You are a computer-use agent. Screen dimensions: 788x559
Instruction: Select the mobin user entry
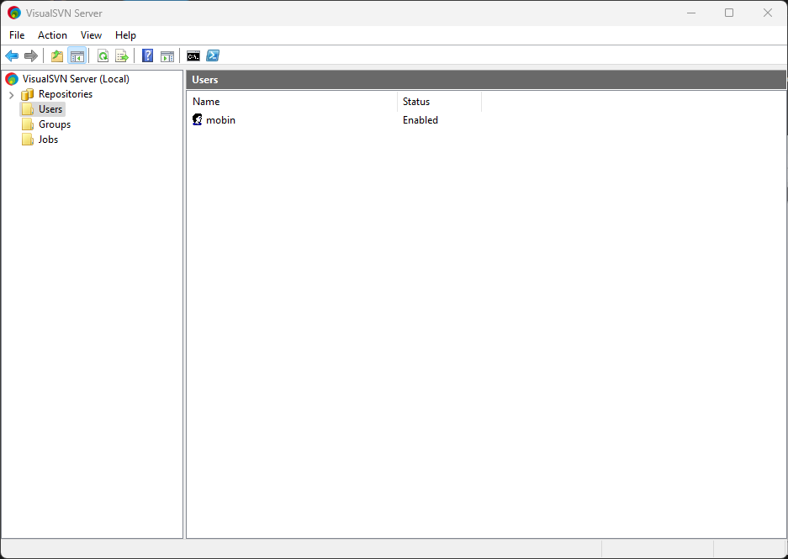click(x=220, y=120)
